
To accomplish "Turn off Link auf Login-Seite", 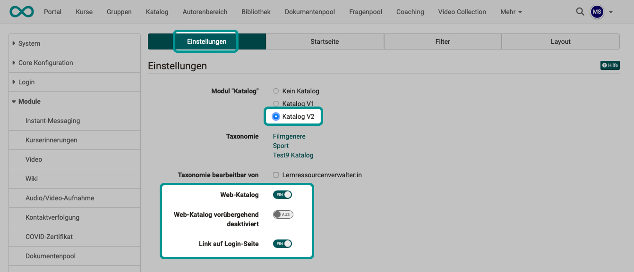I will (283, 244).
